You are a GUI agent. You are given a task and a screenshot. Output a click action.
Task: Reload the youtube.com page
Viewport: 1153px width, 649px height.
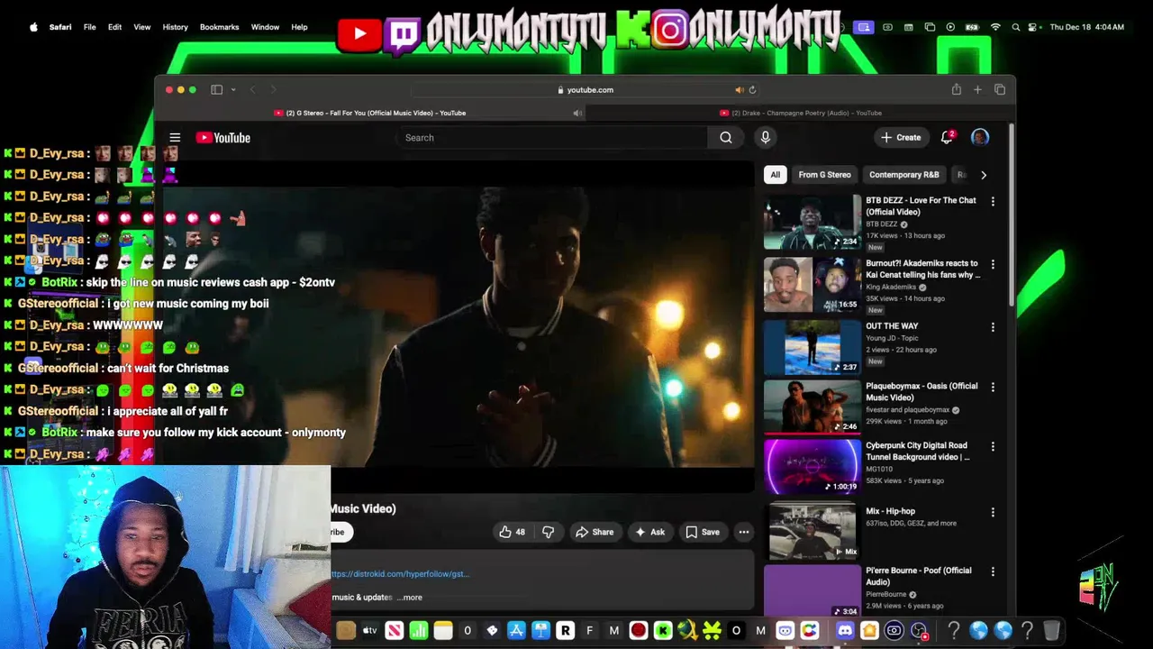click(x=752, y=89)
